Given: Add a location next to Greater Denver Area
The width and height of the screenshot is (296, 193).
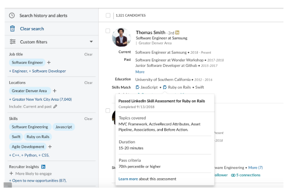Looking at the screenshot, I should pyautogui.click(x=55, y=91).
